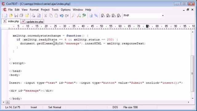Open the Tools menu
The height and width of the screenshot is (111, 197).
(x=55, y=10)
